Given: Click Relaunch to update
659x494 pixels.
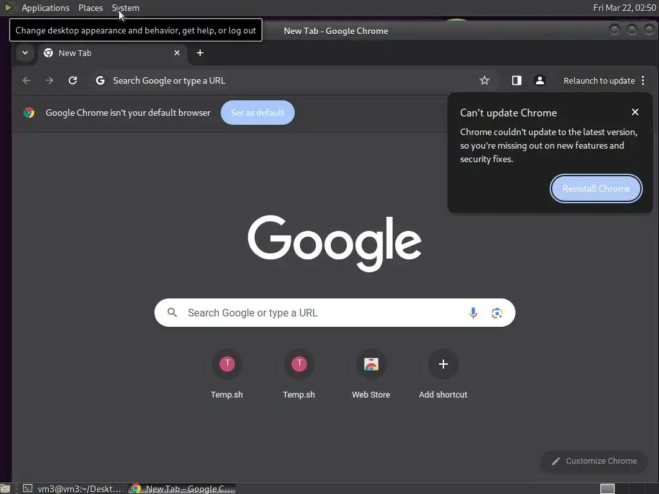Looking at the screenshot, I should tap(599, 80).
